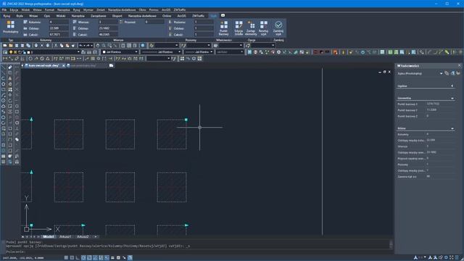Open the Wymiar menu
464x261 pixels.
pos(88,9)
